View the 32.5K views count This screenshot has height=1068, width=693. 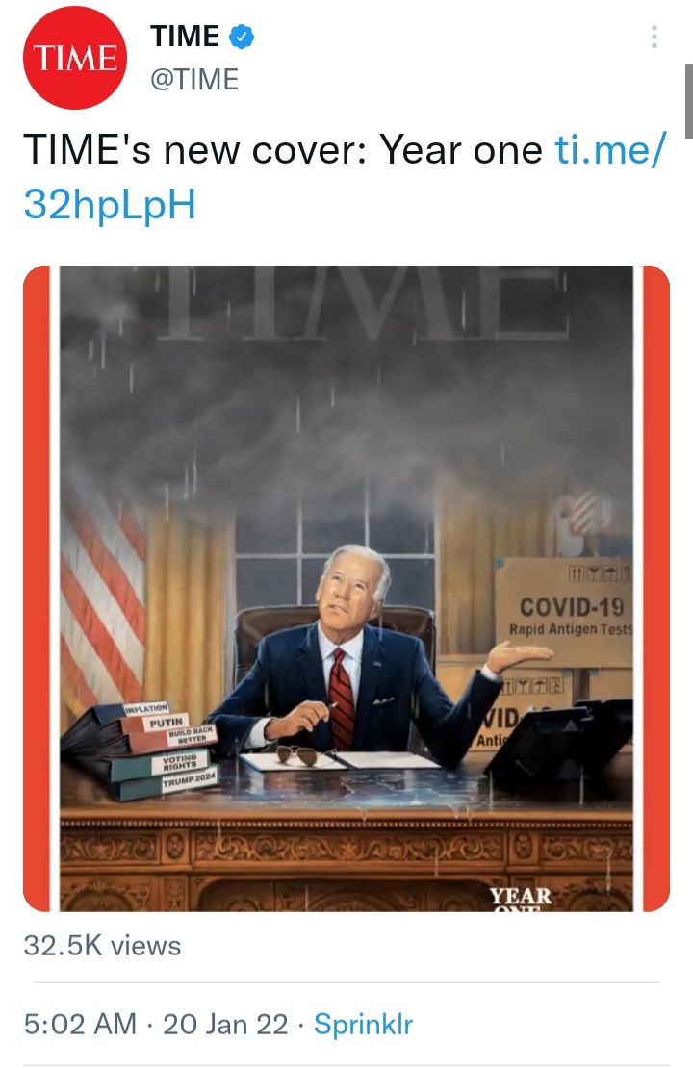click(102, 946)
